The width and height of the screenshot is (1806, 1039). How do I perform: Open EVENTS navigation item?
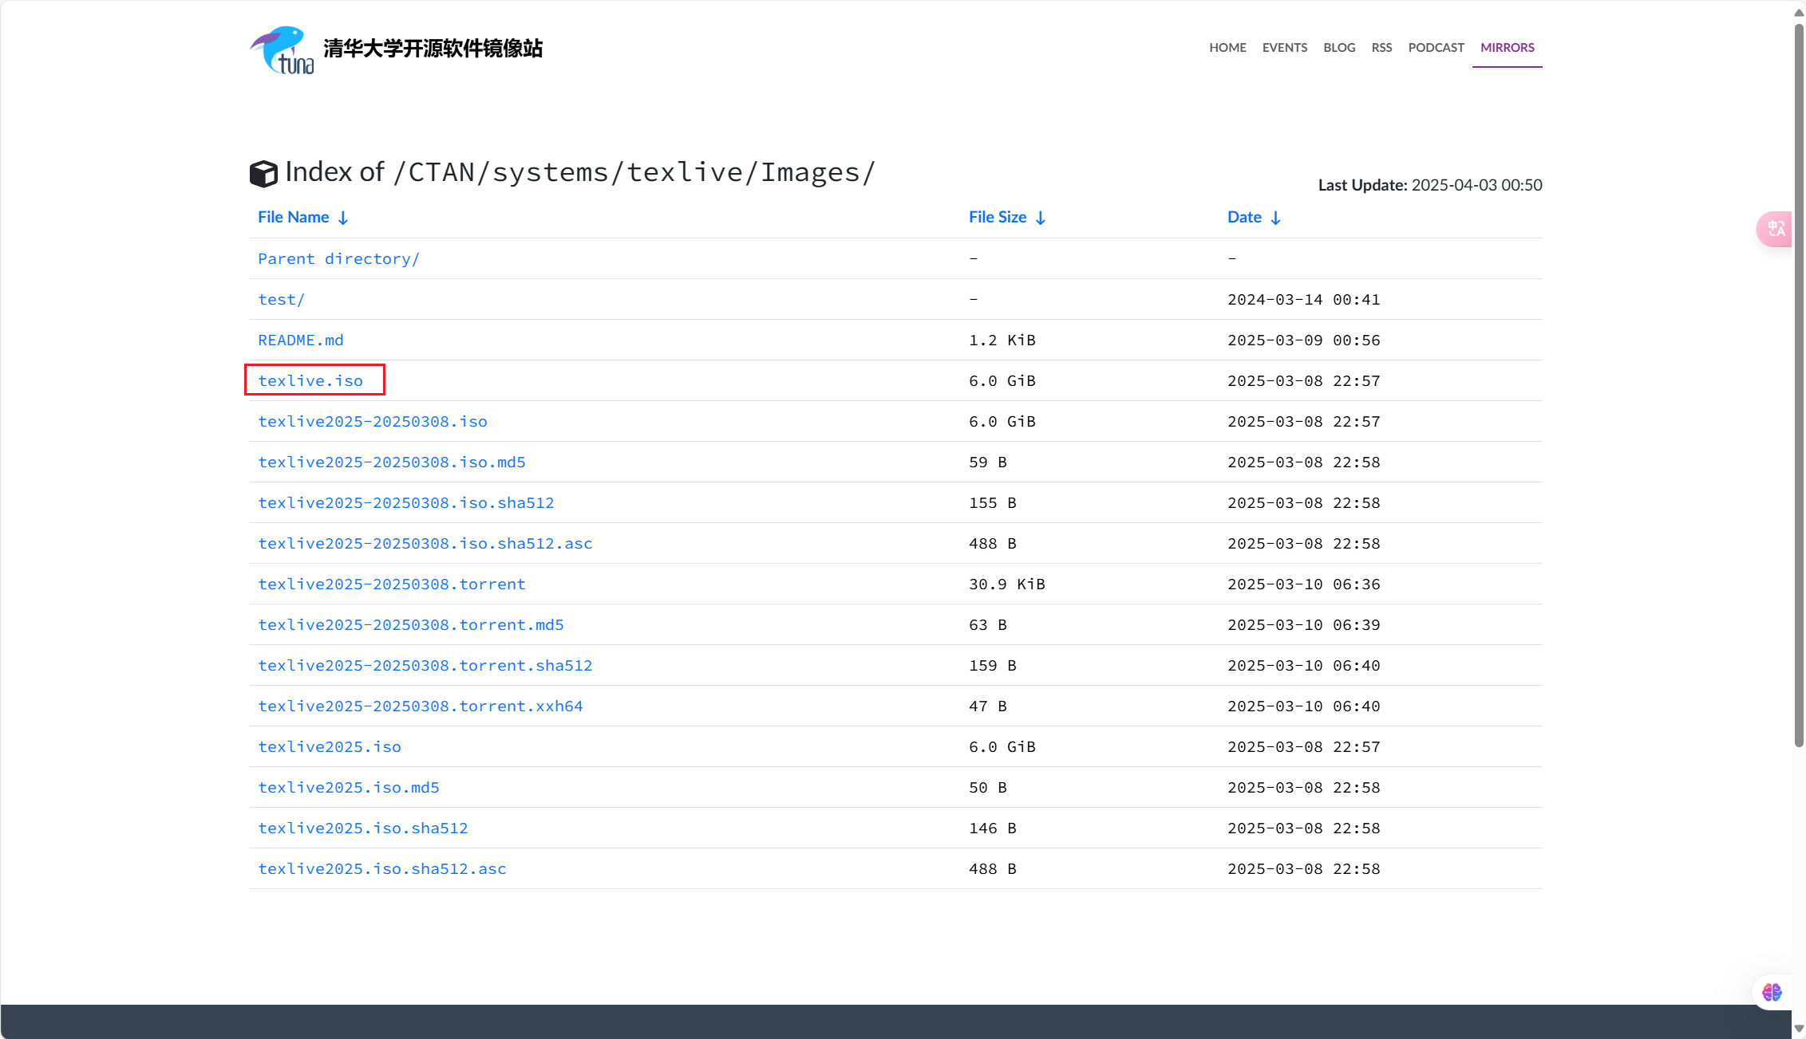1285,47
